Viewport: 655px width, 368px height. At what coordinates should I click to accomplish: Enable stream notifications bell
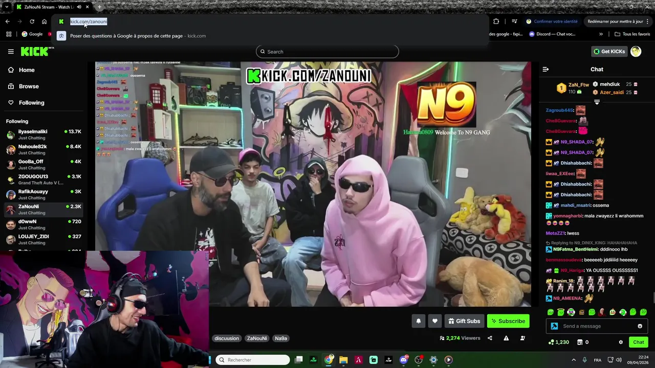[x=418, y=321]
